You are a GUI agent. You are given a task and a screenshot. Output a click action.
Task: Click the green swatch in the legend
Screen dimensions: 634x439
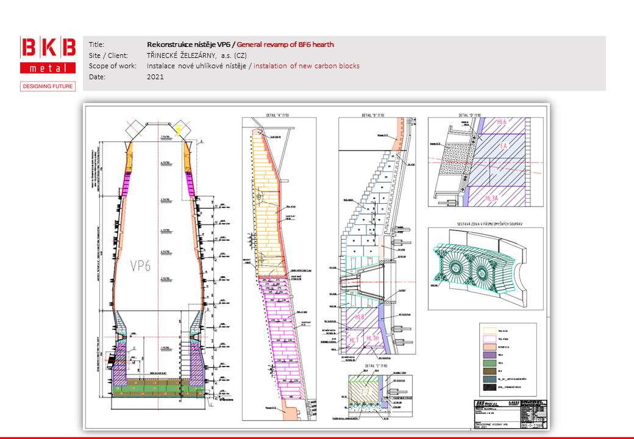pyautogui.click(x=488, y=362)
